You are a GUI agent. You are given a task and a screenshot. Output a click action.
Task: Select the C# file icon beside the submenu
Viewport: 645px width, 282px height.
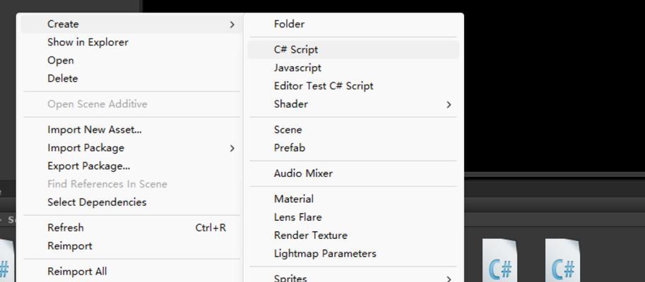[x=499, y=261]
